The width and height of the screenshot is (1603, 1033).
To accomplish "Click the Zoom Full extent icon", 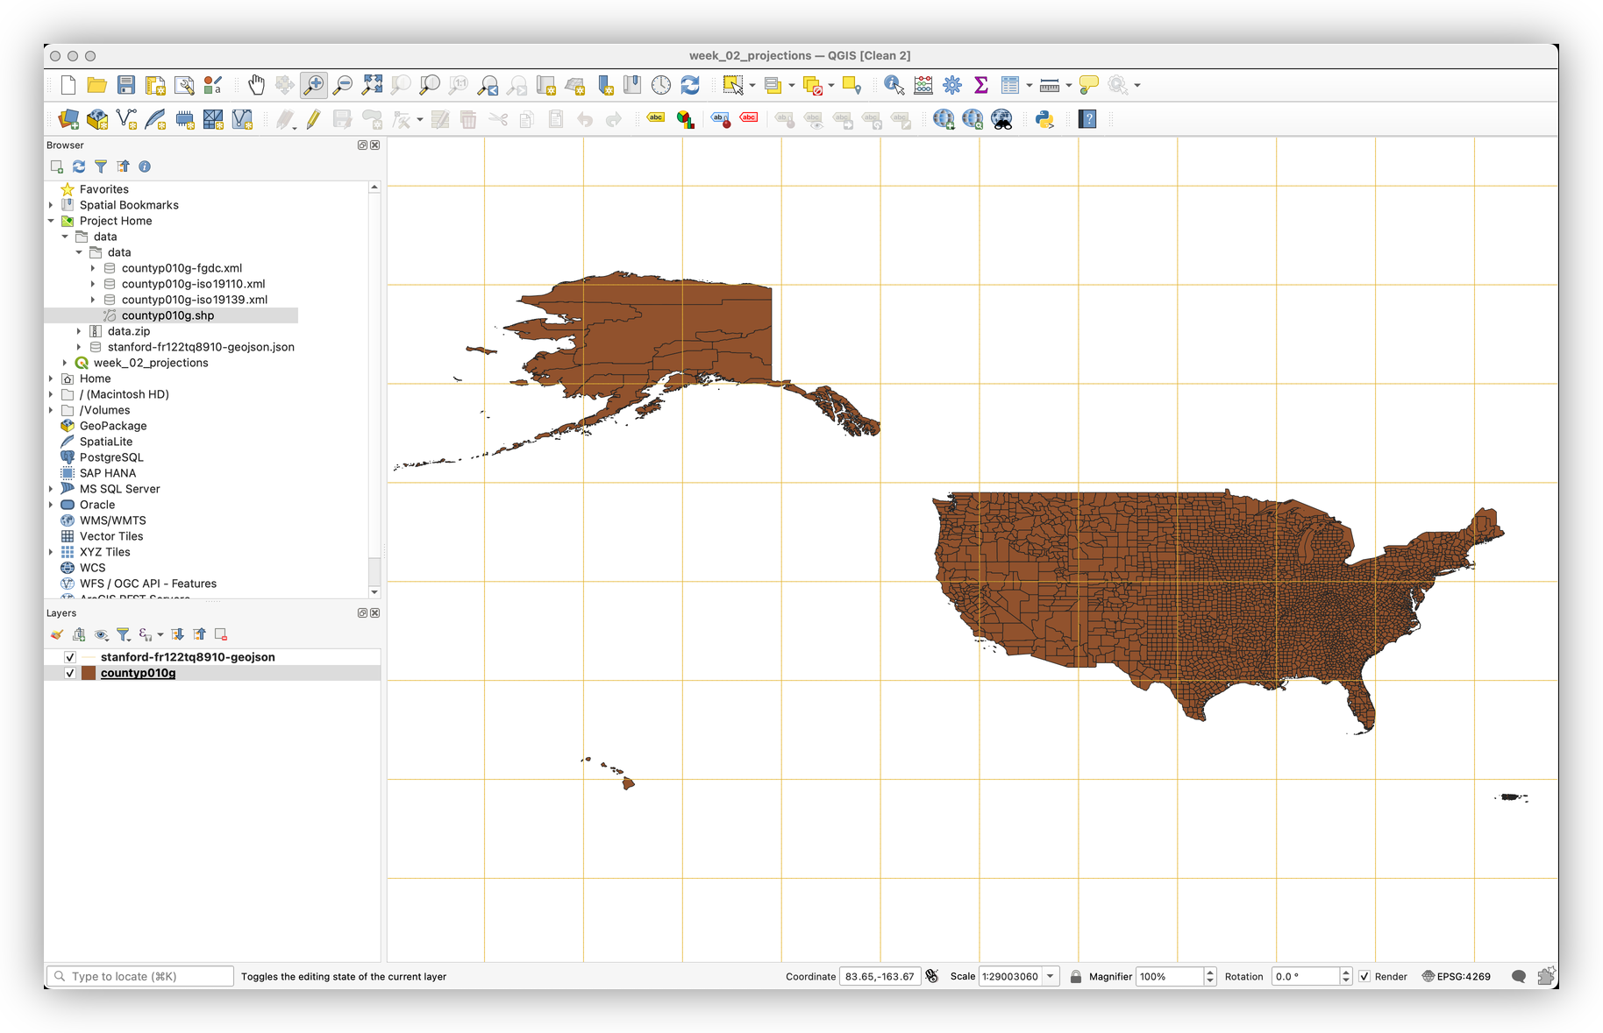I will click(x=372, y=85).
